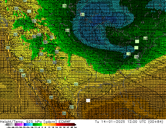Pick the bright red swatch above the 24 mark
The image size is (166, 128).
tap(57, 125)
